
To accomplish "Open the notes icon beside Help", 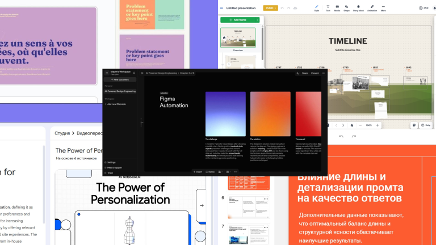I will click(414, 125).
